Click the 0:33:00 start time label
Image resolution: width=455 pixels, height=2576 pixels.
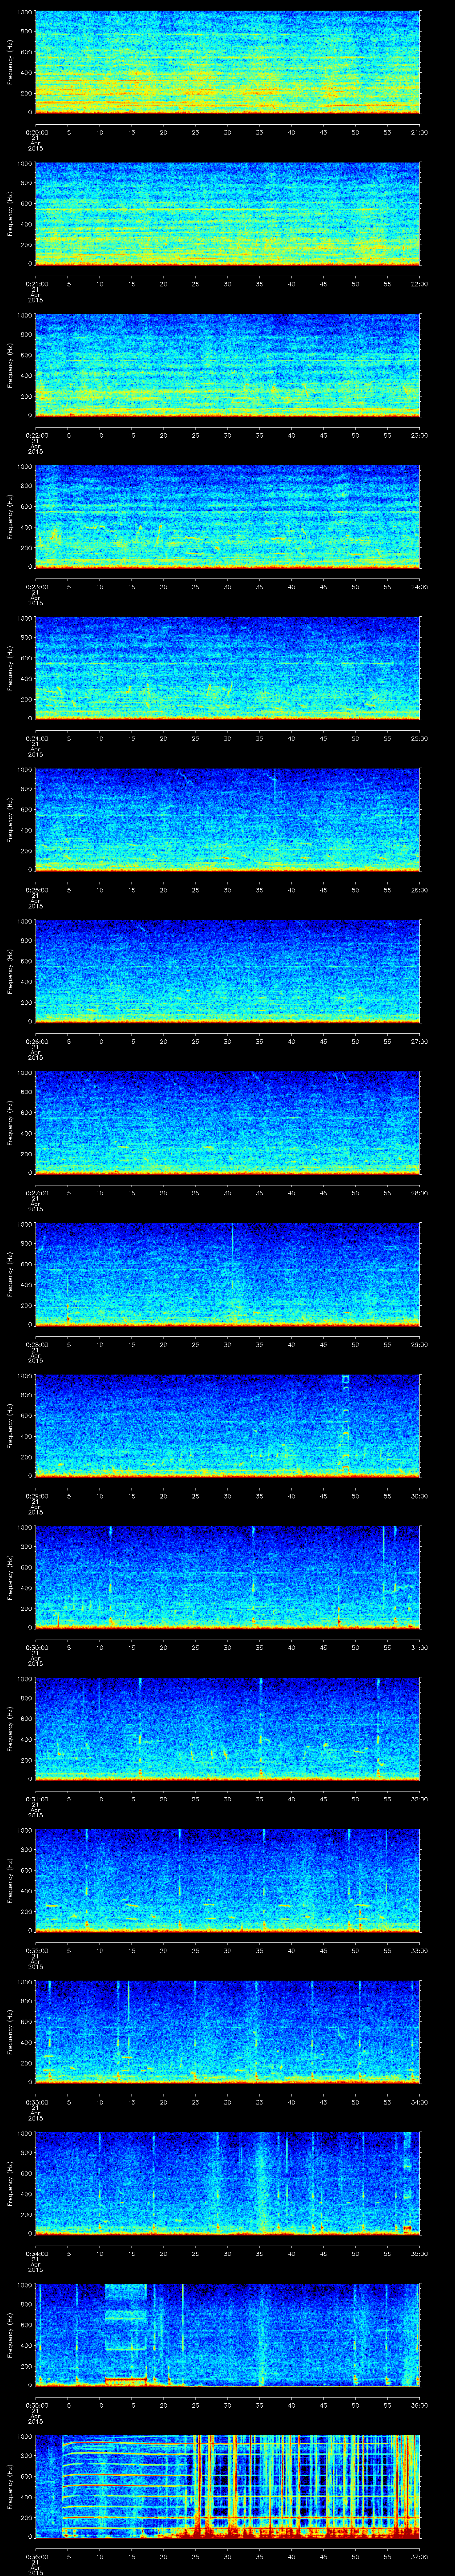(36, 2101)
